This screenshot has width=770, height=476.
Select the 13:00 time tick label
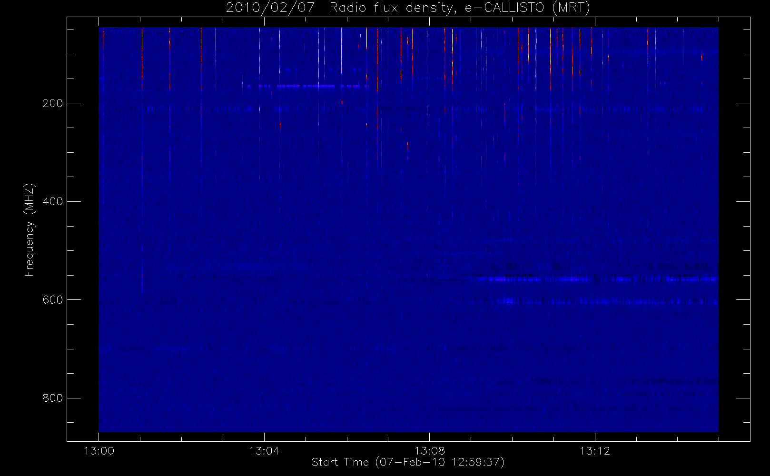coord(99,451)
